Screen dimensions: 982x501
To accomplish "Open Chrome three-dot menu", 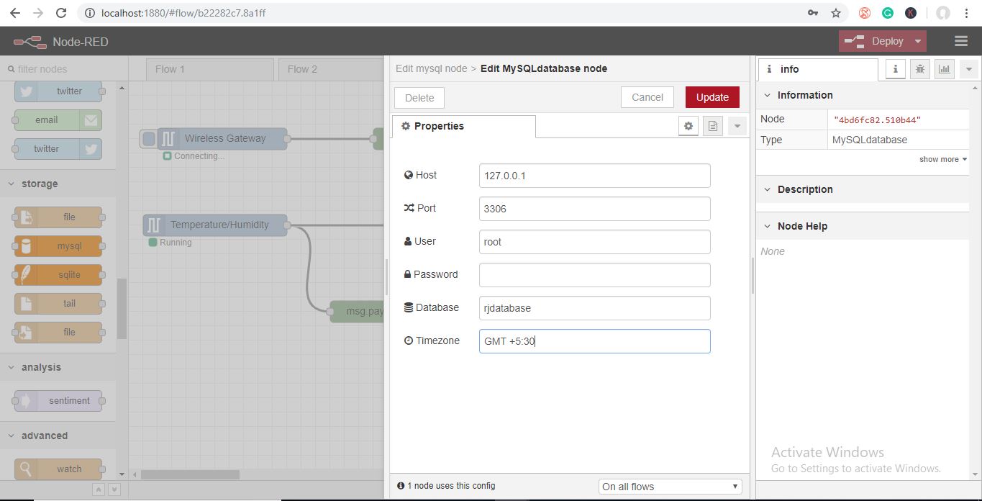I will [967, 13].
